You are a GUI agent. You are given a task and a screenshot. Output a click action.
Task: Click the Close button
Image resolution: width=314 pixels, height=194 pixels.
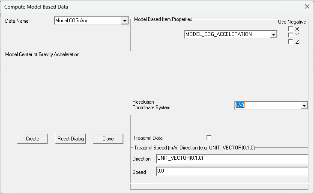click(108, 139)
